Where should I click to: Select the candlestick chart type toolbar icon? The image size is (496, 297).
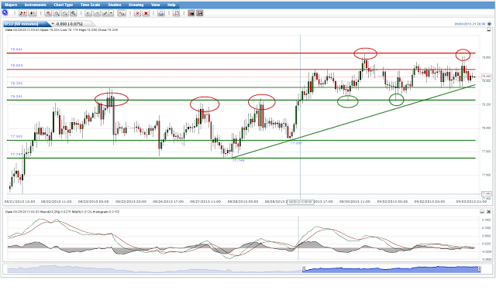pos(33,13)
